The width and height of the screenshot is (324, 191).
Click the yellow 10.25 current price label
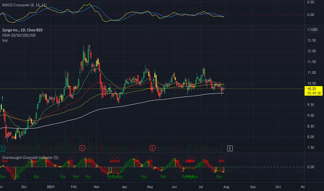311,89
